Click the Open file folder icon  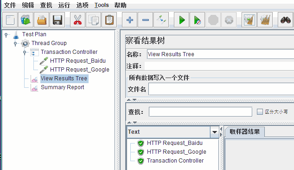point(41,20)
